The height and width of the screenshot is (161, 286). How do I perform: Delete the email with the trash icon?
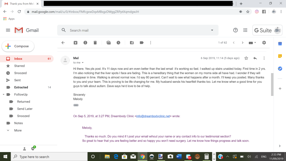click(x=95, y=43)
